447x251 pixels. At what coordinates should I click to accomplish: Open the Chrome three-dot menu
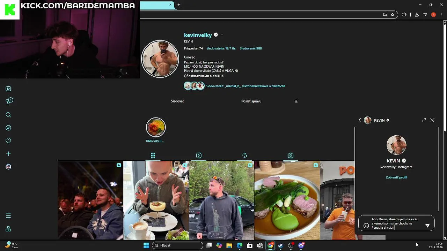[x=441, y=15]
